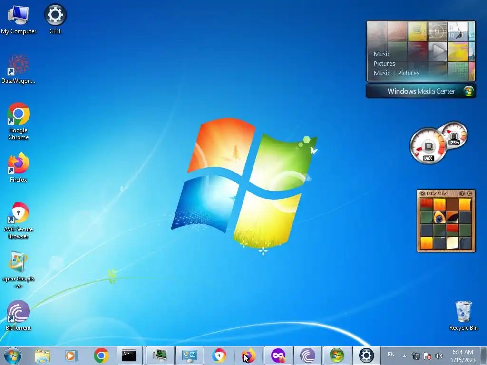Launch Windows Media Player from the taskbar
This screenshot has width=487, height=365.
(x=71, y=355)
